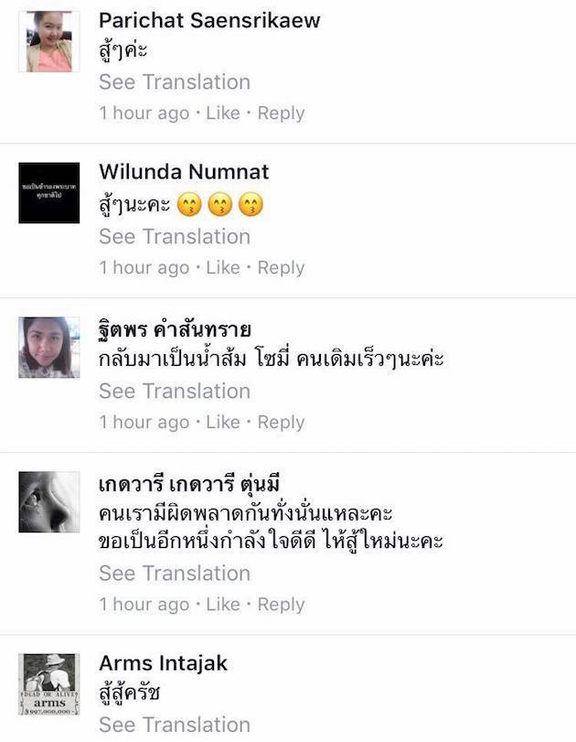Image resolution: width=576 pixels, height=742 pixels.
Task: Like Parichat Saensrikaew's comment
Action: 223,113
